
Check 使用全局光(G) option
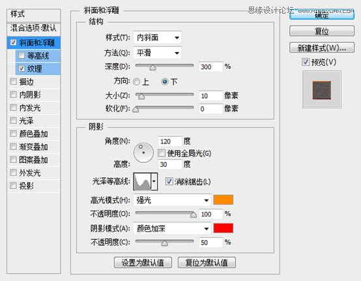162,153
